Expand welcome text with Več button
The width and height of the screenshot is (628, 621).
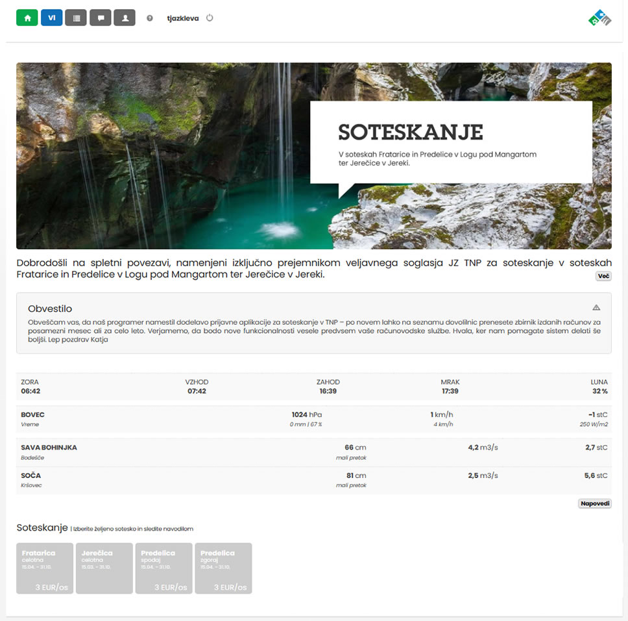pyautogui.click(x=603, y=276)
